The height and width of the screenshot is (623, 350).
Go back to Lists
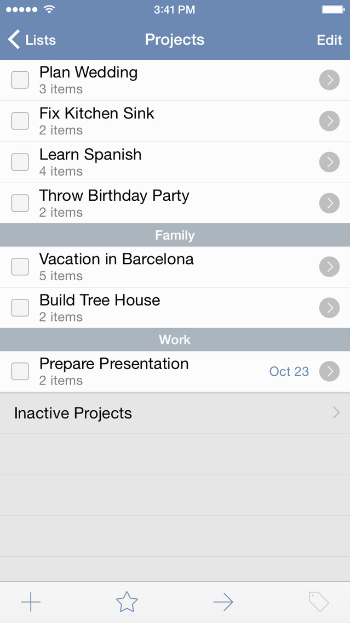click(x=32, y=40)
